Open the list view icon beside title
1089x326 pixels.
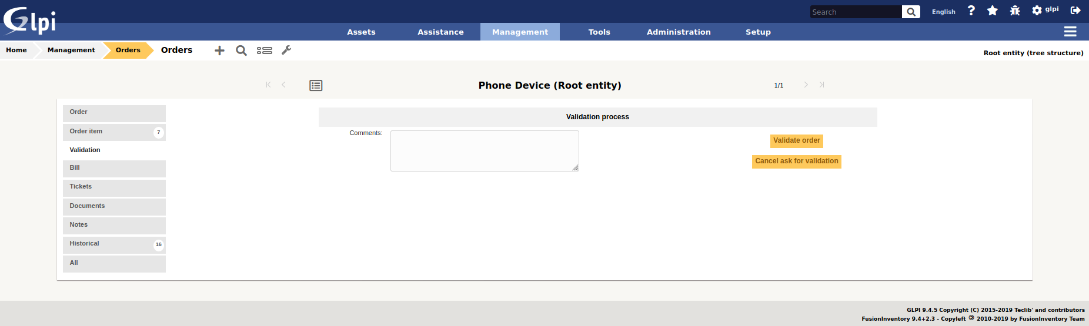tap(316, 86)
